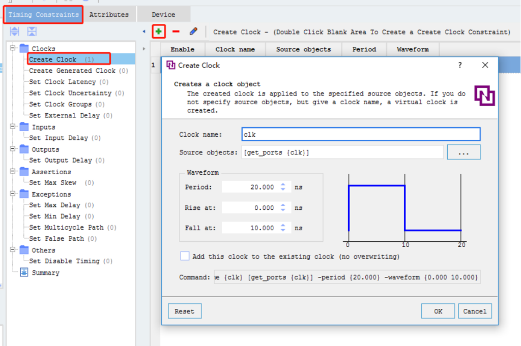Collapse the Inputs tree node
521x346 pixels.
pyautogui.click(x=13, y=127)
